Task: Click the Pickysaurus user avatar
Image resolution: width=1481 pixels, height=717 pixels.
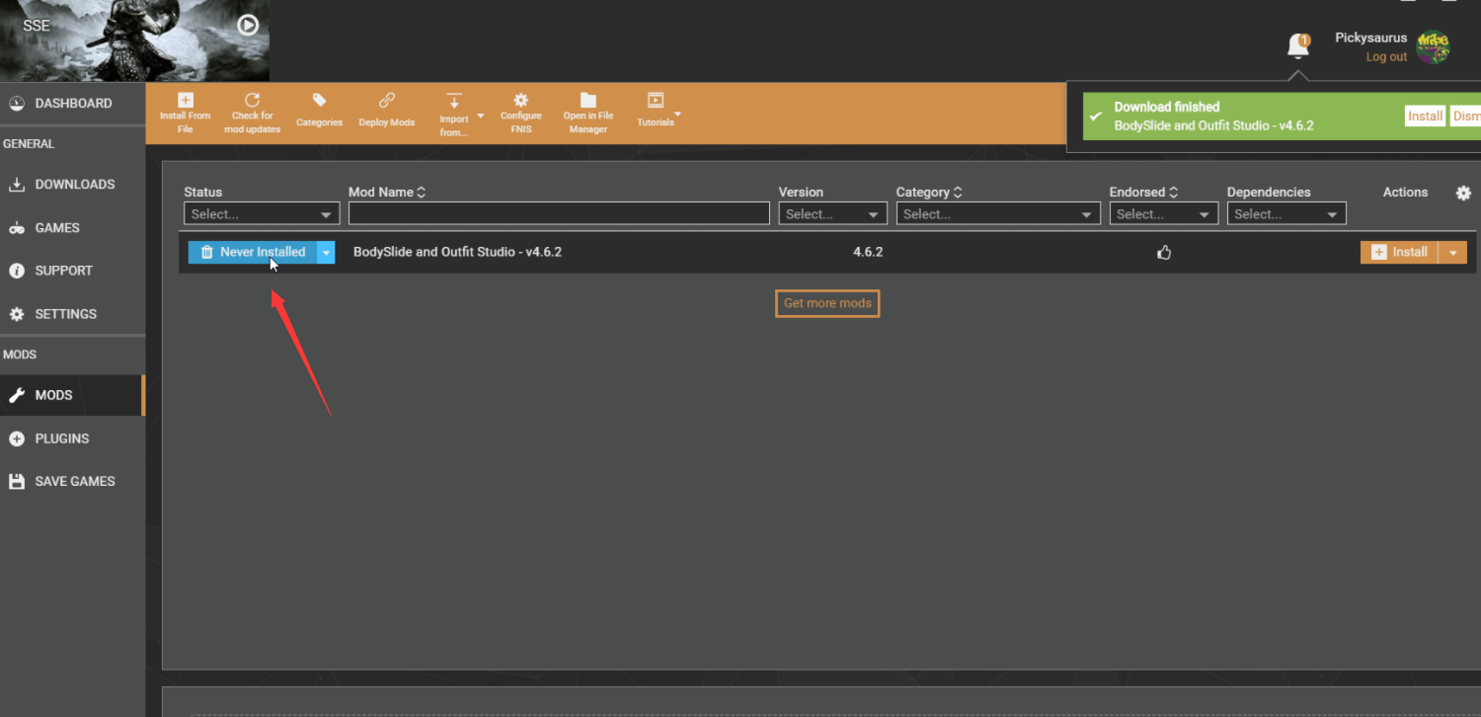Action: (x=1433, y=46)
